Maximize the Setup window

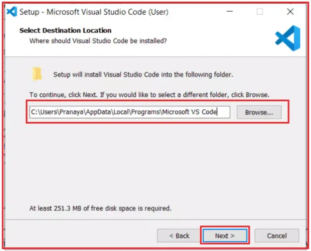click(260, 12)
